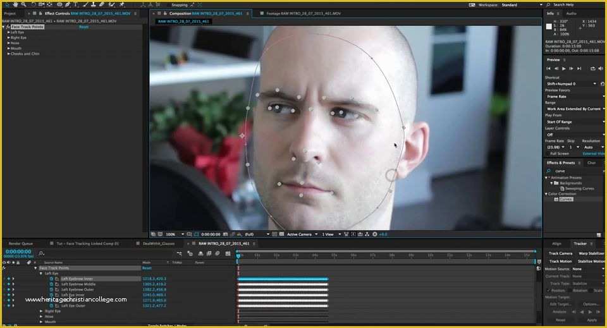
Task: Expand Right Eye in Effect Controls panel
Action: 8,37
